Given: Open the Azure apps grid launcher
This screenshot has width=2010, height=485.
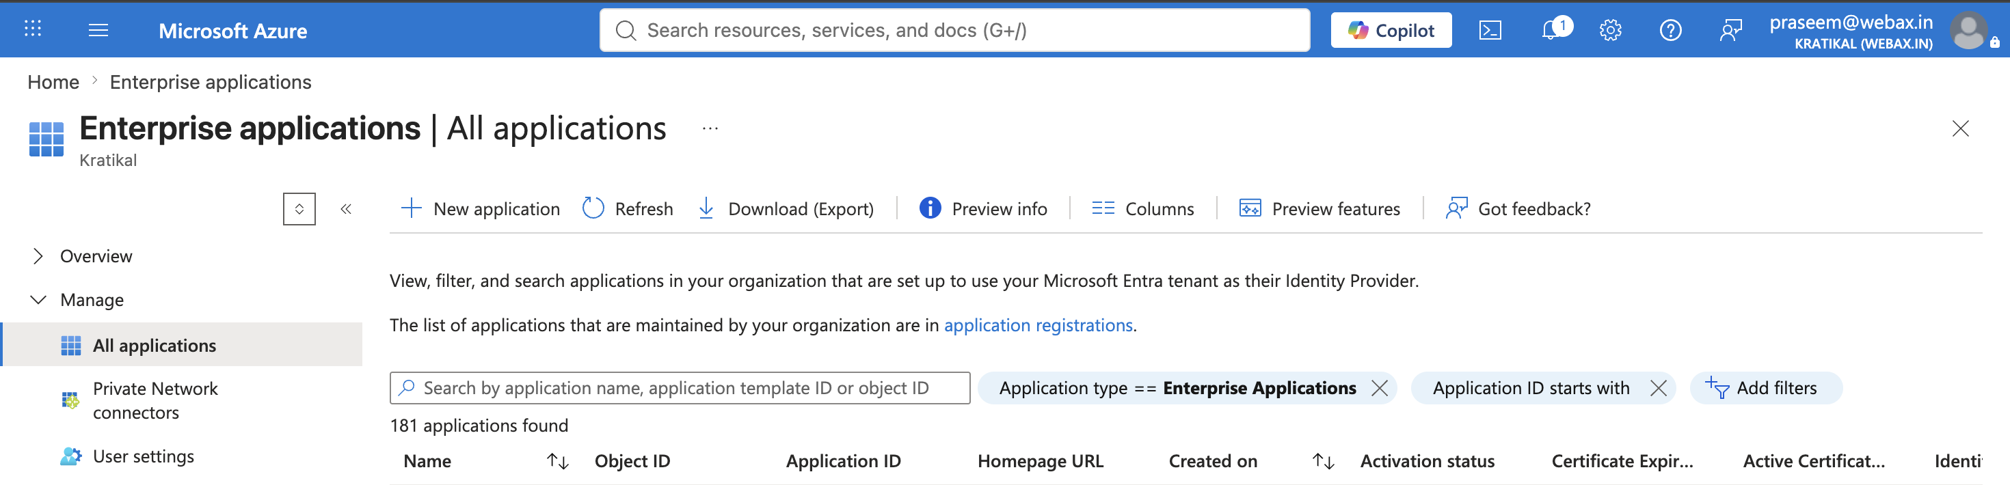Looking at the screenshot, I should click(33, 29).
